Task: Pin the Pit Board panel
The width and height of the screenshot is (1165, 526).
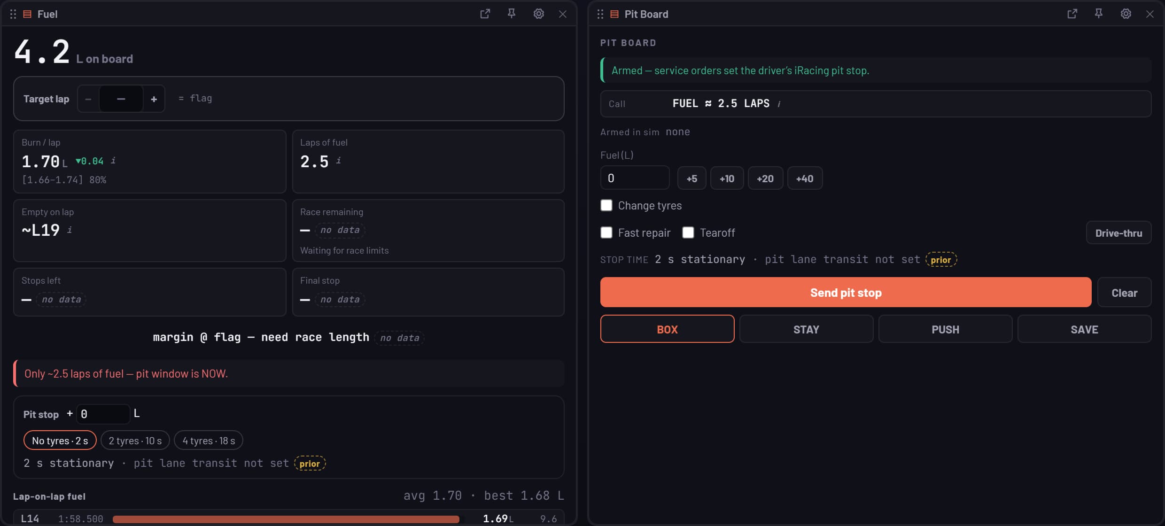Action: tap(1099, 14)
